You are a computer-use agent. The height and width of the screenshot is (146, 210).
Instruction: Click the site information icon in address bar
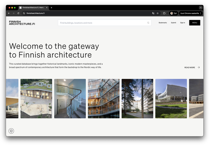point(24,13)
